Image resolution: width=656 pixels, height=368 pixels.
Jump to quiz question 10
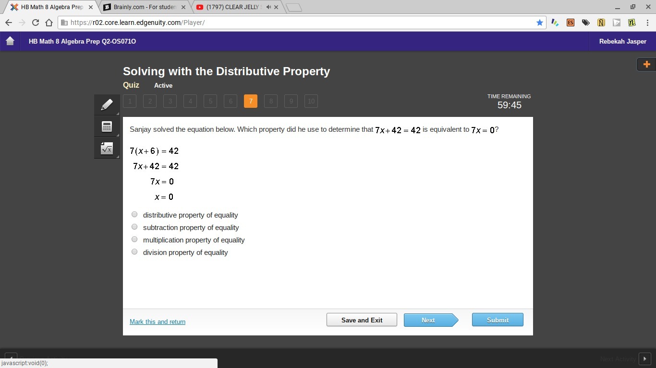311,101
